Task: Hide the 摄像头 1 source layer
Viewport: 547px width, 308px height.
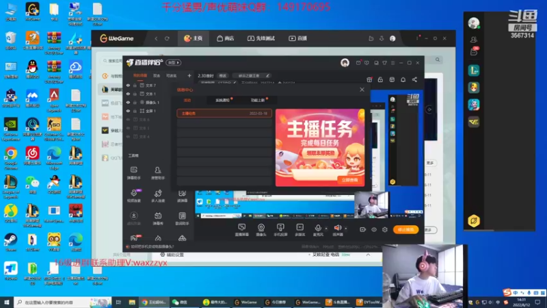Action: click(x=128, y=102)
